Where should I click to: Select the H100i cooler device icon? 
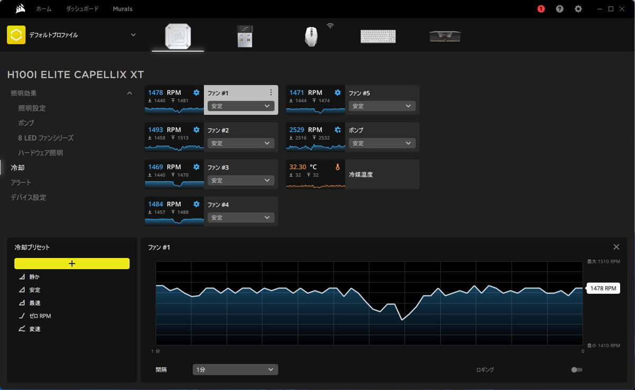[178, 36]
